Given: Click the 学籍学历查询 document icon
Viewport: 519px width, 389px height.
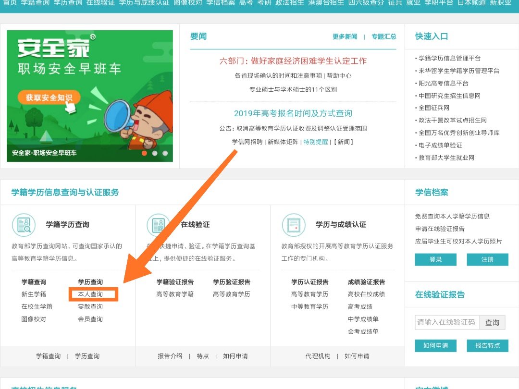Looking at the screenshot, I should click(24, 224).
